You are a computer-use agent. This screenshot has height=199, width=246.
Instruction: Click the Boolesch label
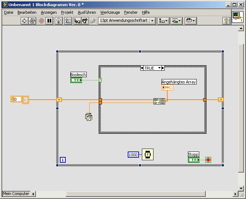(x=78, y=75)
